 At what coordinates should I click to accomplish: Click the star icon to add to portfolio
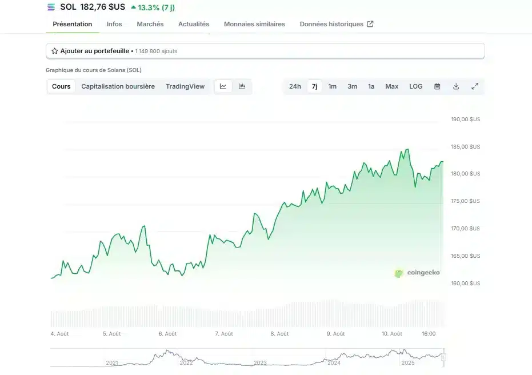55,51
